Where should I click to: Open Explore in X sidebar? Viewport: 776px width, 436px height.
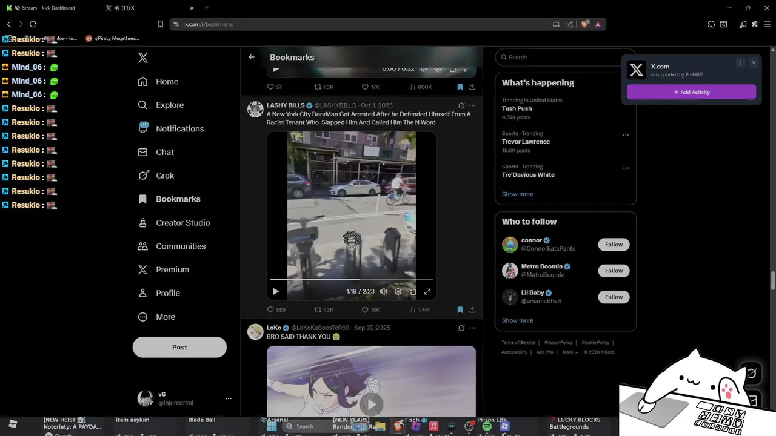pos(161,105)
